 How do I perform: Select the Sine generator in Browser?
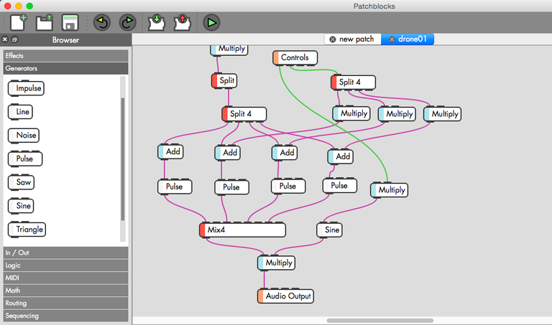21,206
